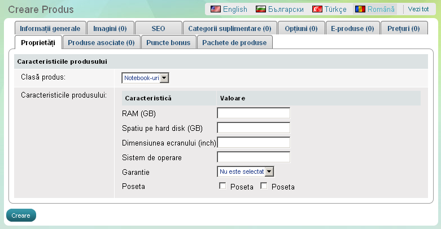Switch to the Pachete de produse tab
The width and height of the screenshot is (441, 229).
click(234, 42)
